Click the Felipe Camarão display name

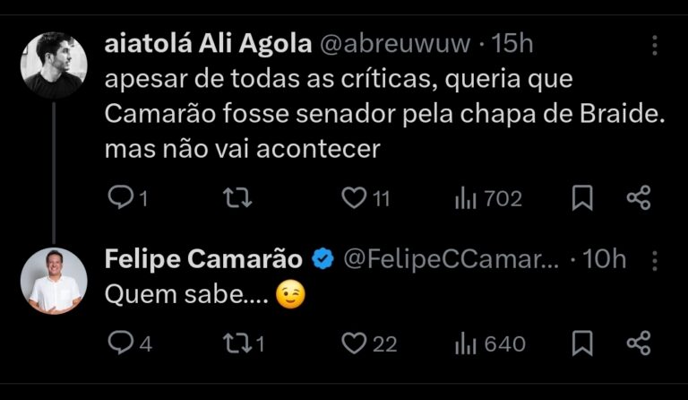coord(203,259)
